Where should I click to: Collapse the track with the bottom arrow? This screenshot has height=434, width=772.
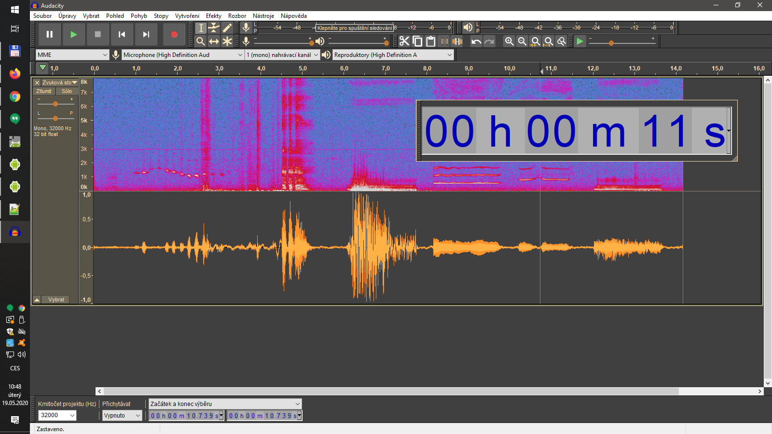coord(37,299)
